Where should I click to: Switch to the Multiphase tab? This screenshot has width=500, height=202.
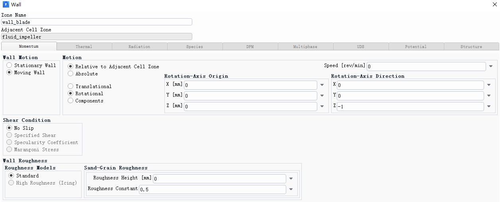pyautogui.click(x=305, y=47)
